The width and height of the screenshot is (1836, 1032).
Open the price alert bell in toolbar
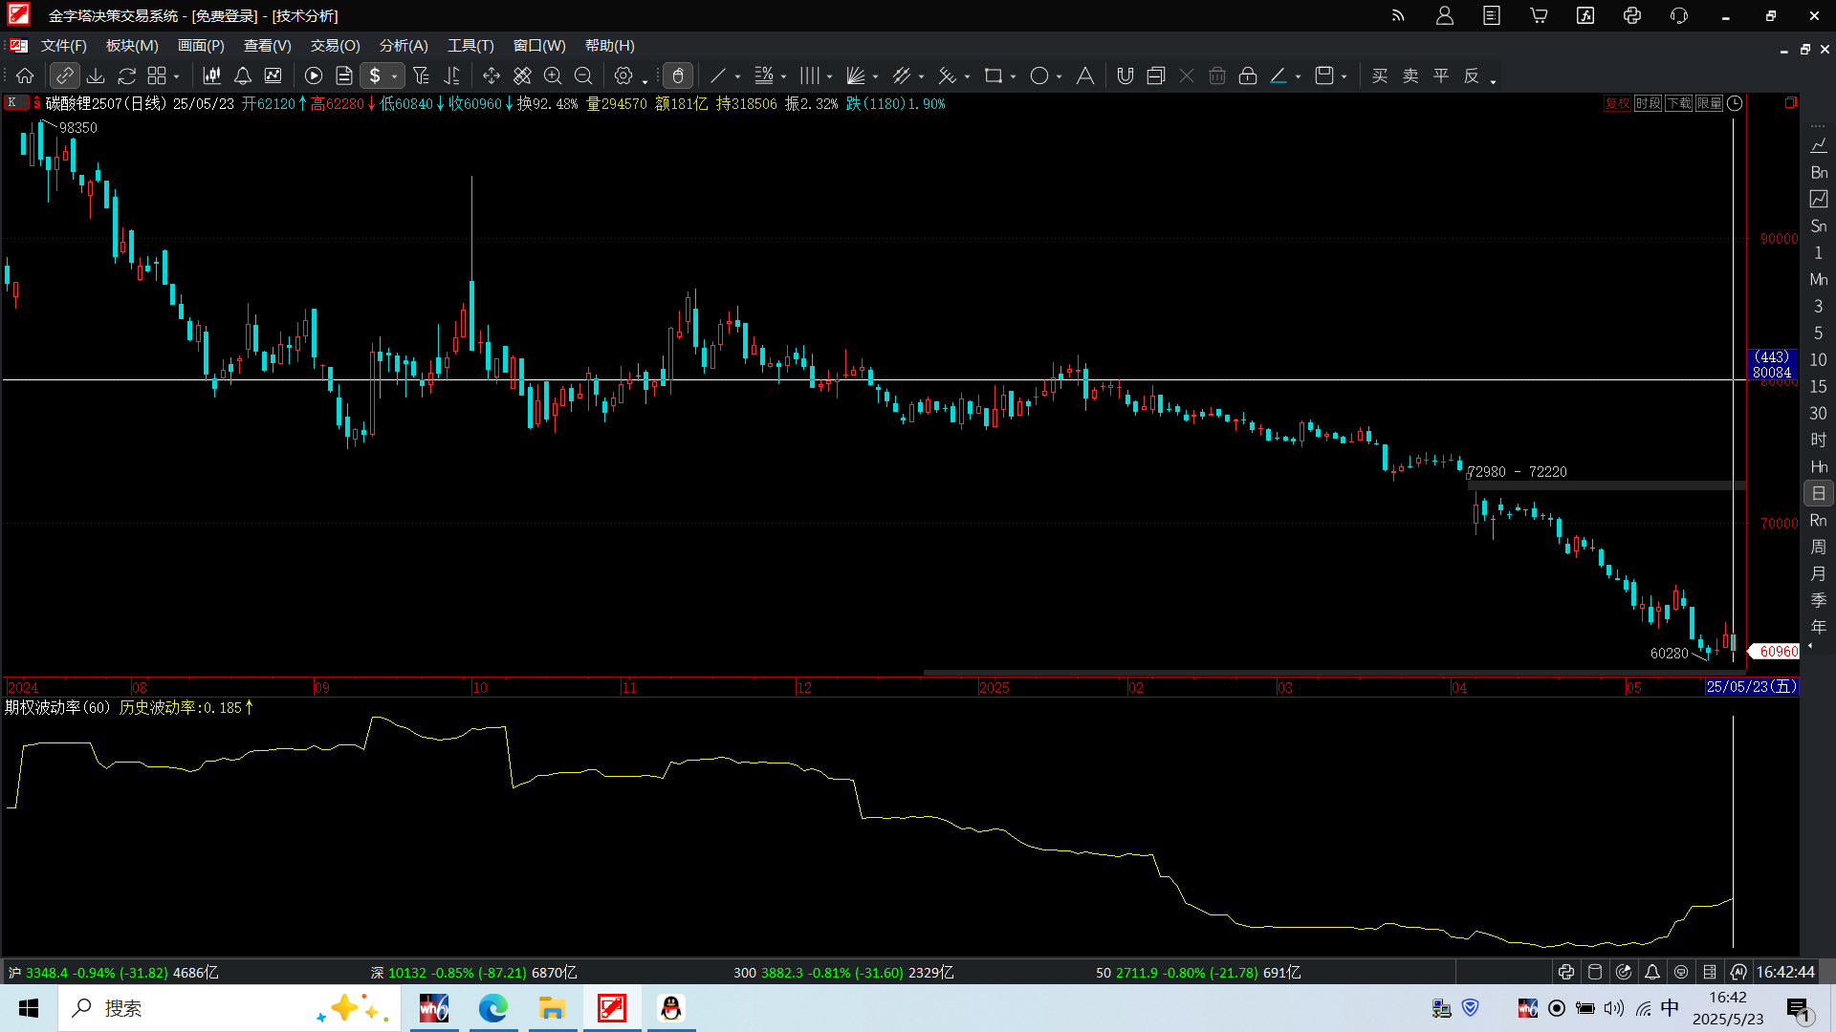tap(243, 75)
